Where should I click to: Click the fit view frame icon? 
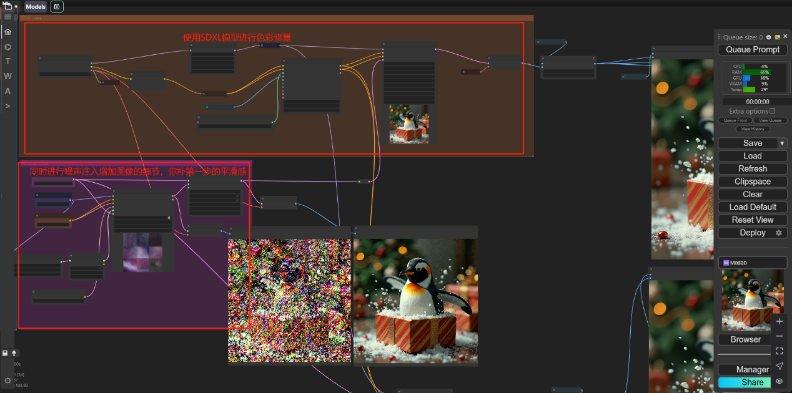pyautogui.click(x=779, y=351)
